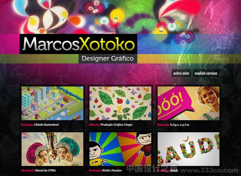Open Bienal da UFBA collage thumbnail
The image size is (241, 176).
pyautogui.click(x=53, y=149)
